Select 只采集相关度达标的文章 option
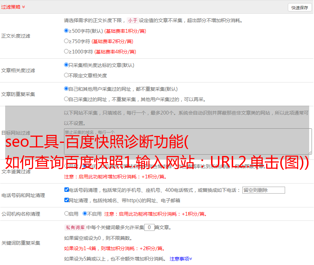314x265 pixels. pos(66,65)
